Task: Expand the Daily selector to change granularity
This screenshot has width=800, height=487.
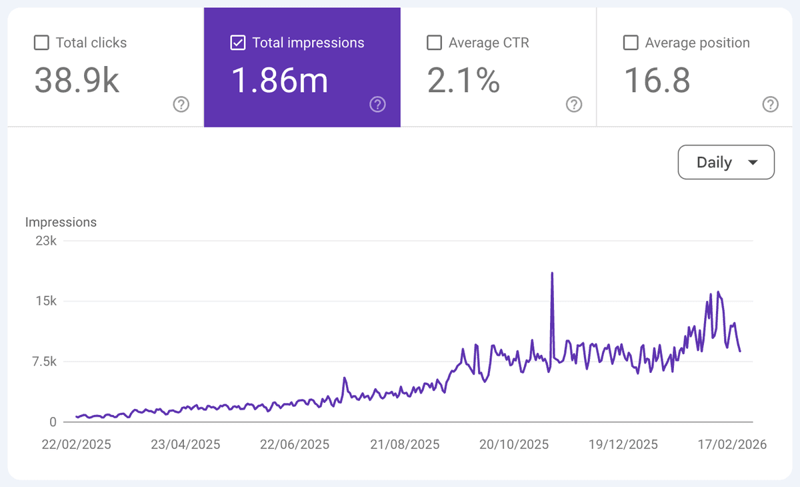Action: point(726,162)
